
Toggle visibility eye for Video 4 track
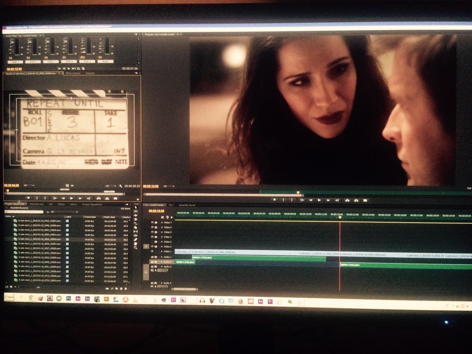tap(152, 237)
